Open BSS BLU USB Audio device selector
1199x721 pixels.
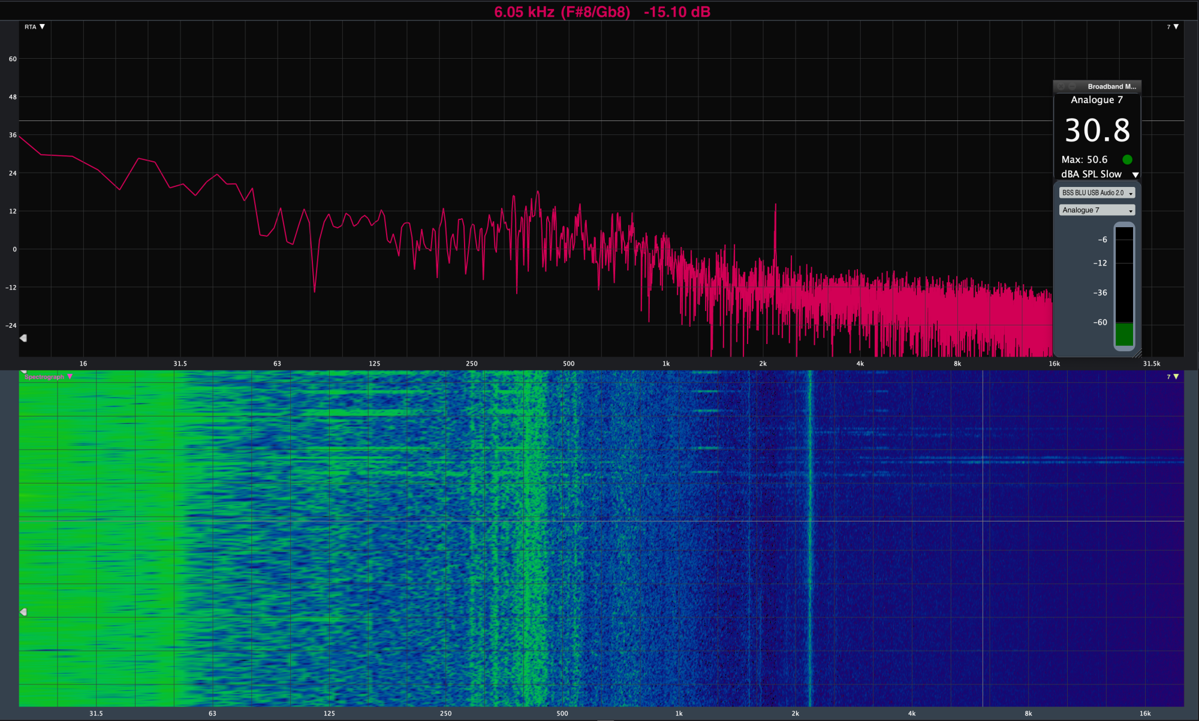point(1096,193)
